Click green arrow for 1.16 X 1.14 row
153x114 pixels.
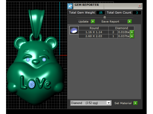pos(132,32)
